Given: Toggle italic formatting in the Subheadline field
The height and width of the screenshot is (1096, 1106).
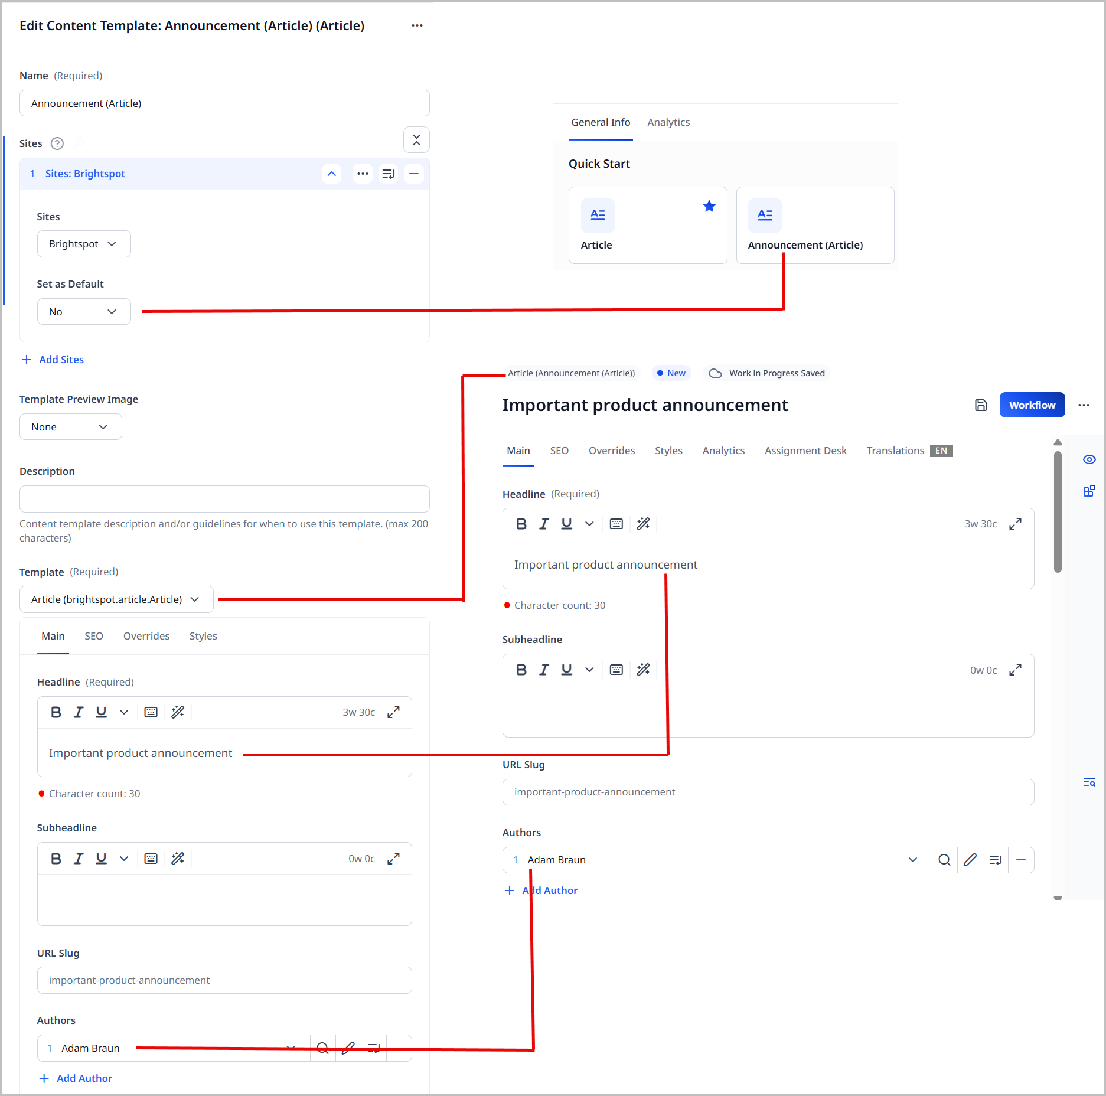Looking at the screenshot, I should (x=544, y=670).
